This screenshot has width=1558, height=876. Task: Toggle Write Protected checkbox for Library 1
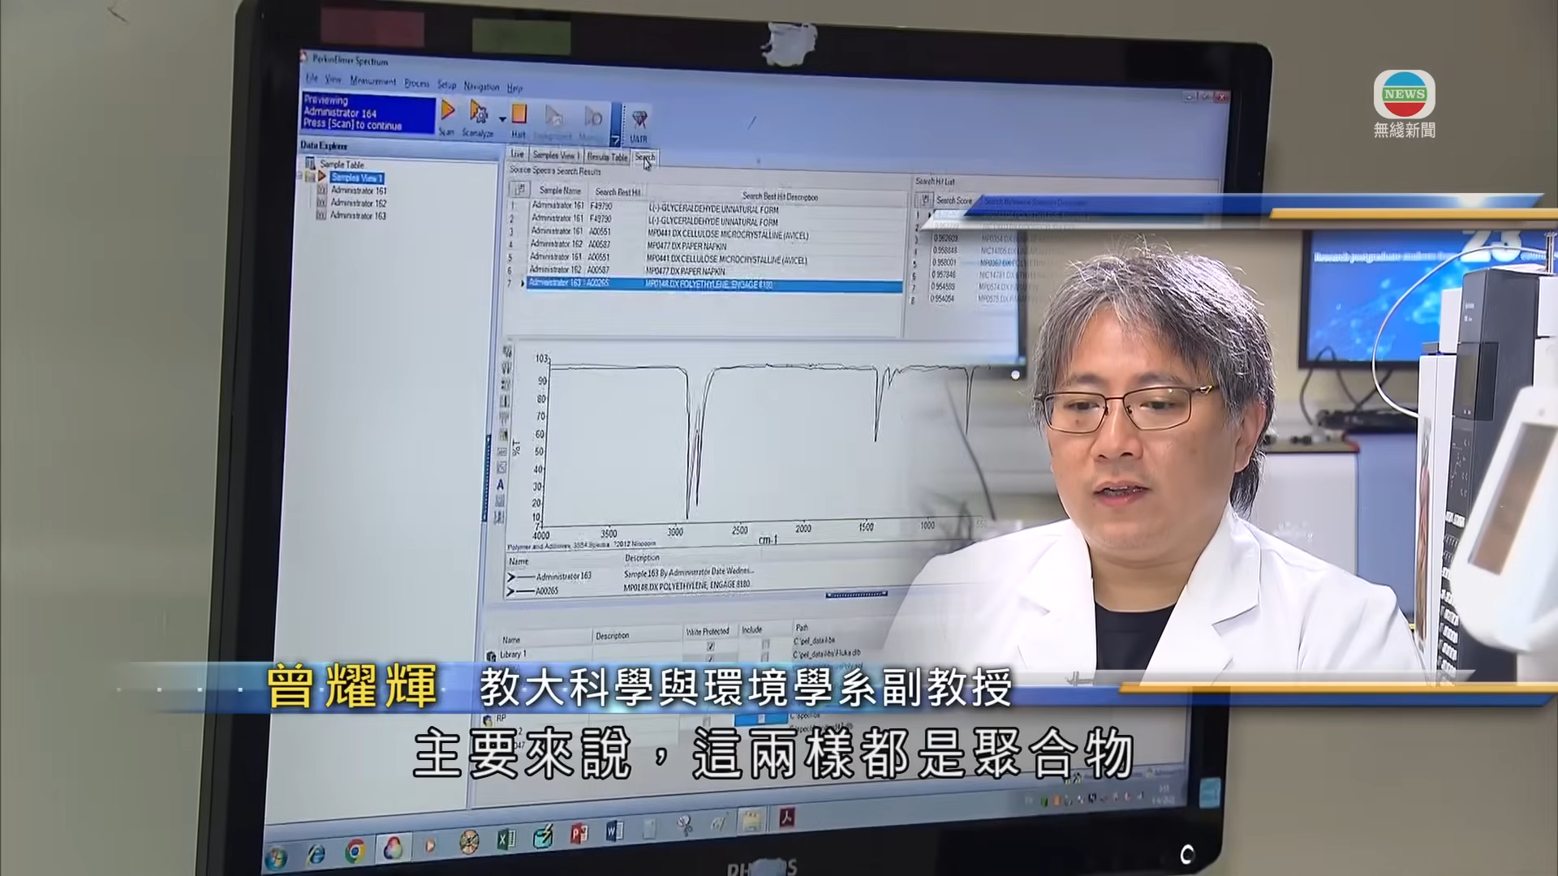711,646
